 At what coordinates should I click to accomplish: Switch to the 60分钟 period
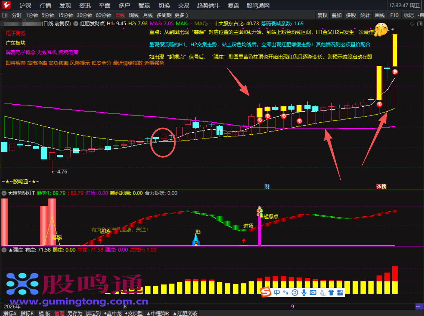tap(103, 15)
